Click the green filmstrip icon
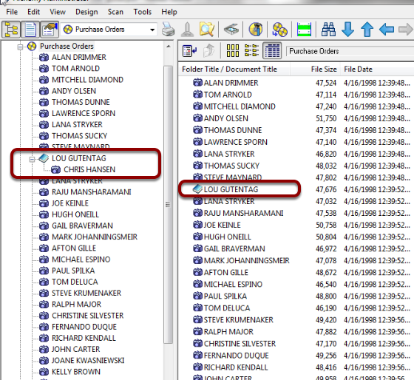This screenshot has height=380, width=414. pyautogui.click(x=304, y=30)
